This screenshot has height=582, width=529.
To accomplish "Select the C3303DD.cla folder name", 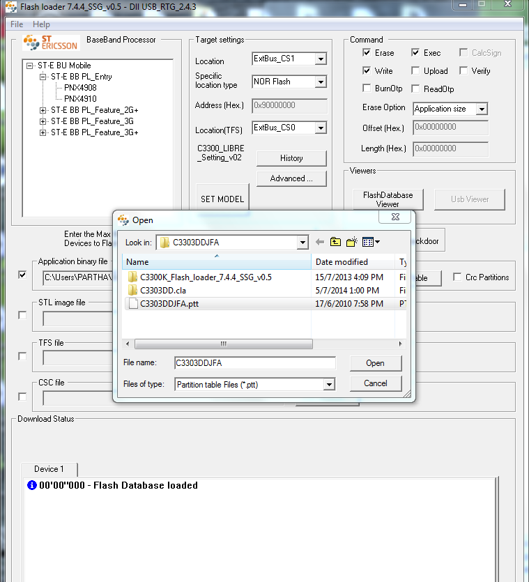I will (x=163, y=290).
